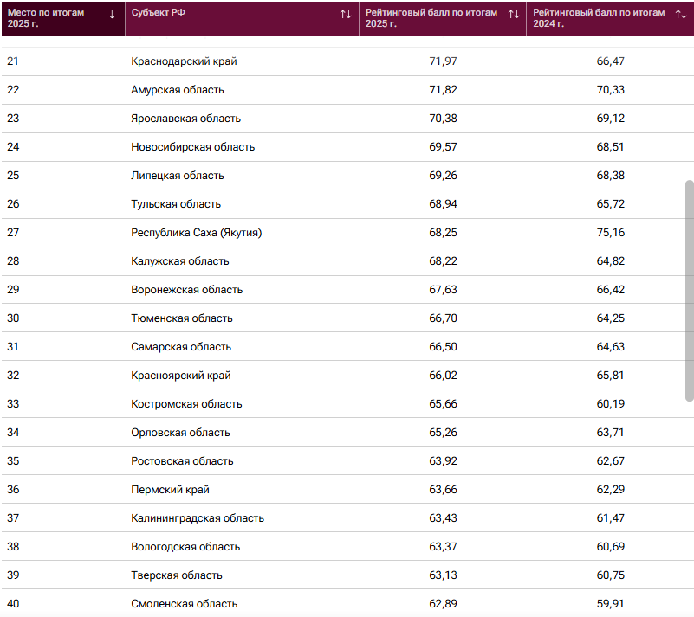Image resolution: width=694 pixels, height=617 pixels.
Task: Select the 2025 score 66,70
Action: click(443, 318)
